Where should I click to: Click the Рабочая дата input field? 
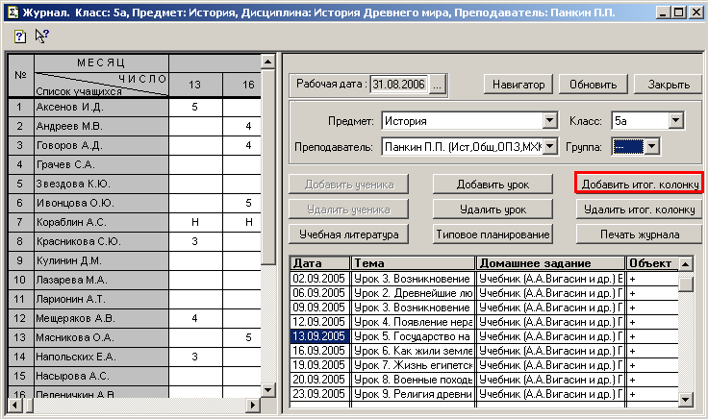pyautogui.click(x=399, y=85)
